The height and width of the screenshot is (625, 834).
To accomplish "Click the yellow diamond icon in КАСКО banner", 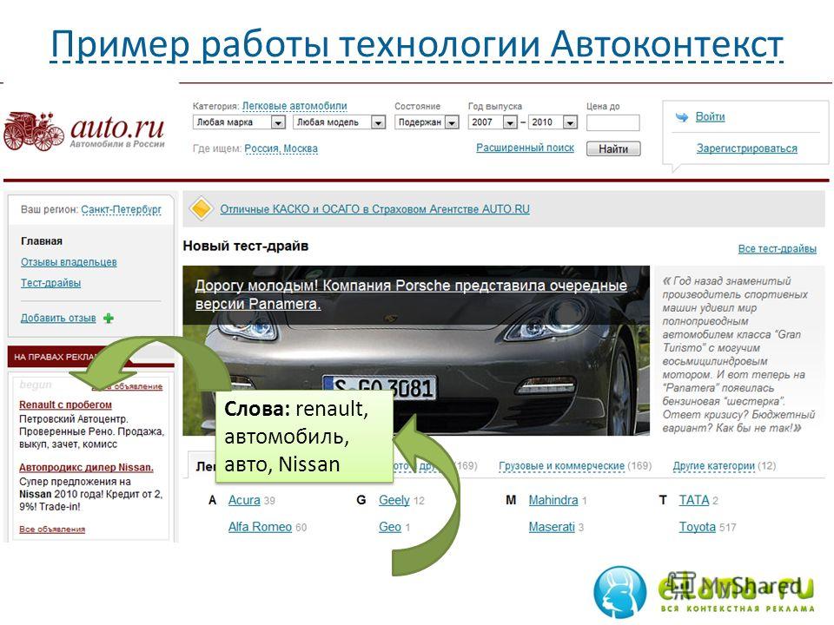I will [201, 209].
